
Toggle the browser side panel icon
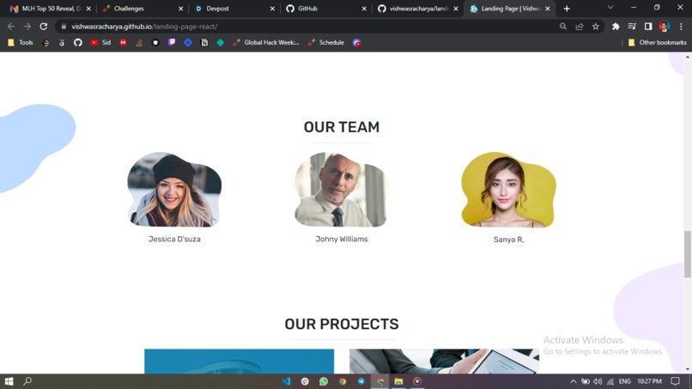click(648, 27)
